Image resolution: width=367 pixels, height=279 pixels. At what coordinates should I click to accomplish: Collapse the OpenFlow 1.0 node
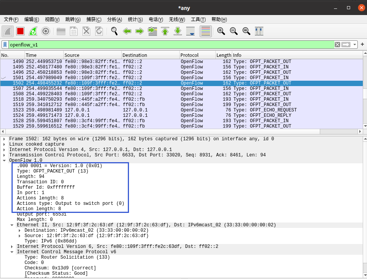4,161
